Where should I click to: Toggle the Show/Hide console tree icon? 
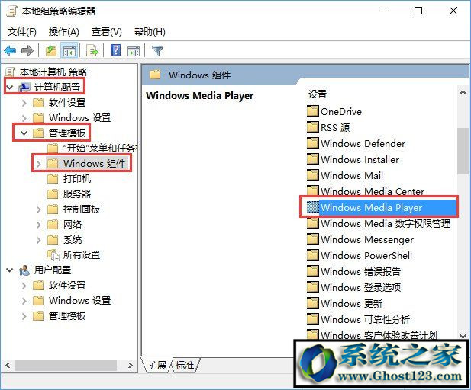[69, 51]
